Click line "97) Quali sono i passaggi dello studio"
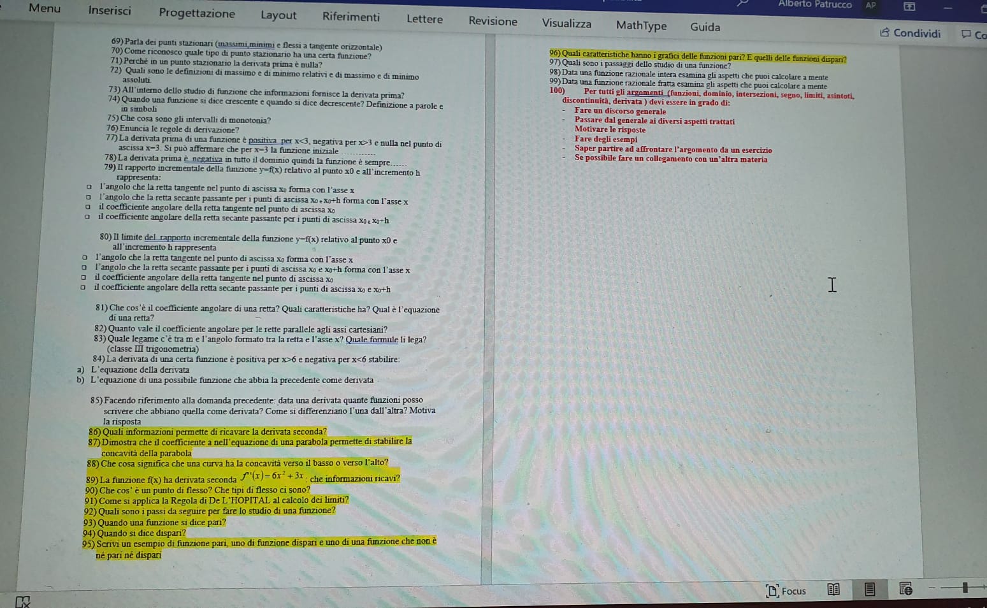The width and height of the screenshot is (987, 608). click(640, 64)
